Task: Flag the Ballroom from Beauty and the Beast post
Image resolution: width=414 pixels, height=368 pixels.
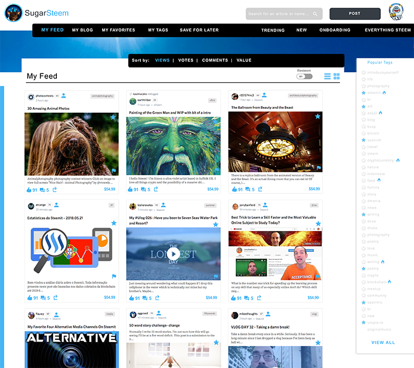Action: tap(319, 167)
